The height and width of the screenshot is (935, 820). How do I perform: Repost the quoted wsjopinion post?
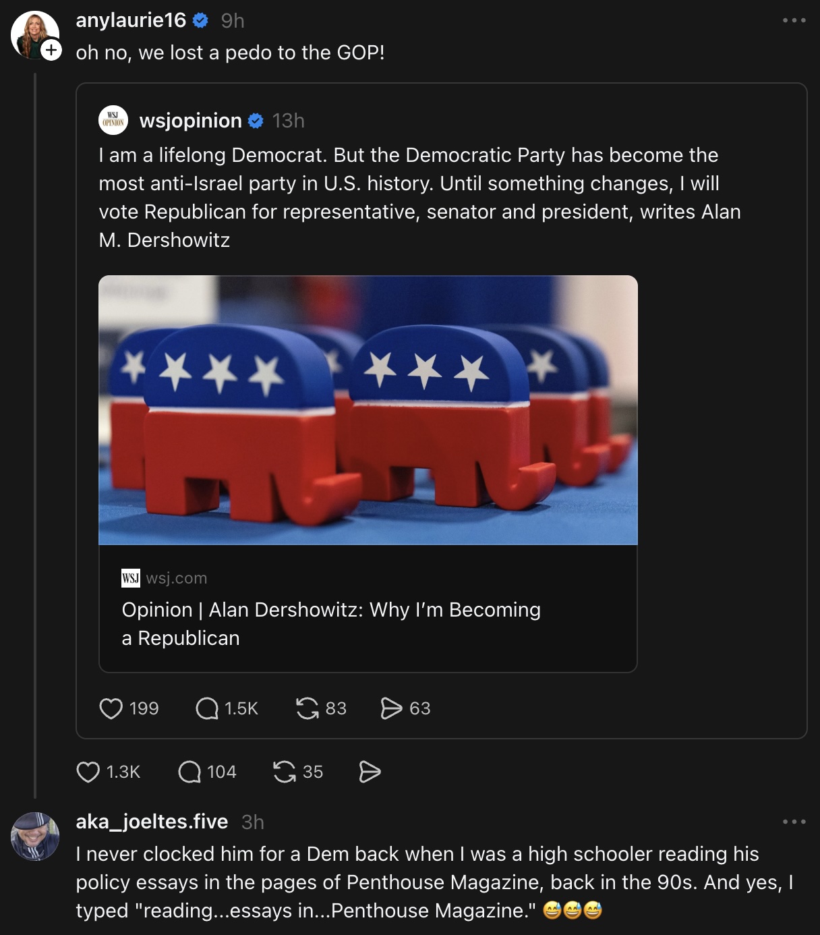[307, 708]
